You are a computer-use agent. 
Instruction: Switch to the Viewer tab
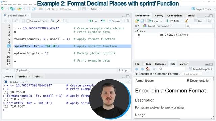(x=184, y=64)
